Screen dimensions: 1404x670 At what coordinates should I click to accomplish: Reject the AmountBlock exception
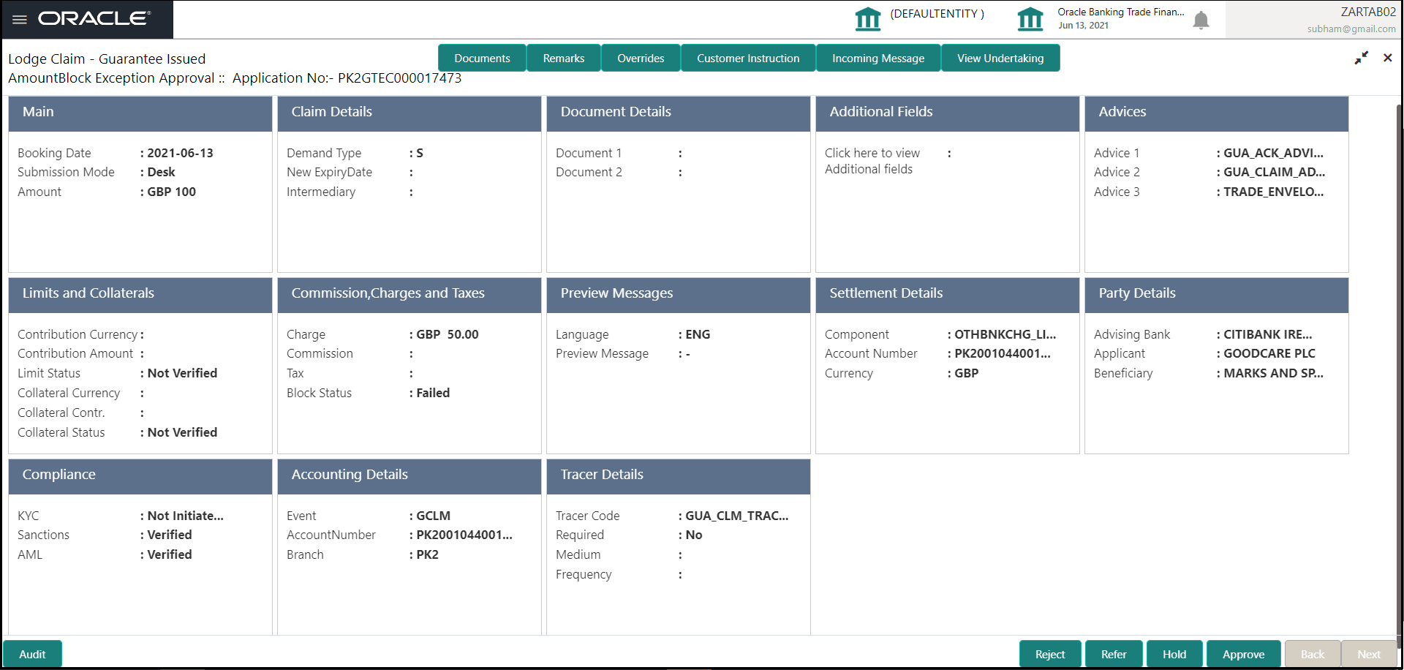coord(1050,653)
